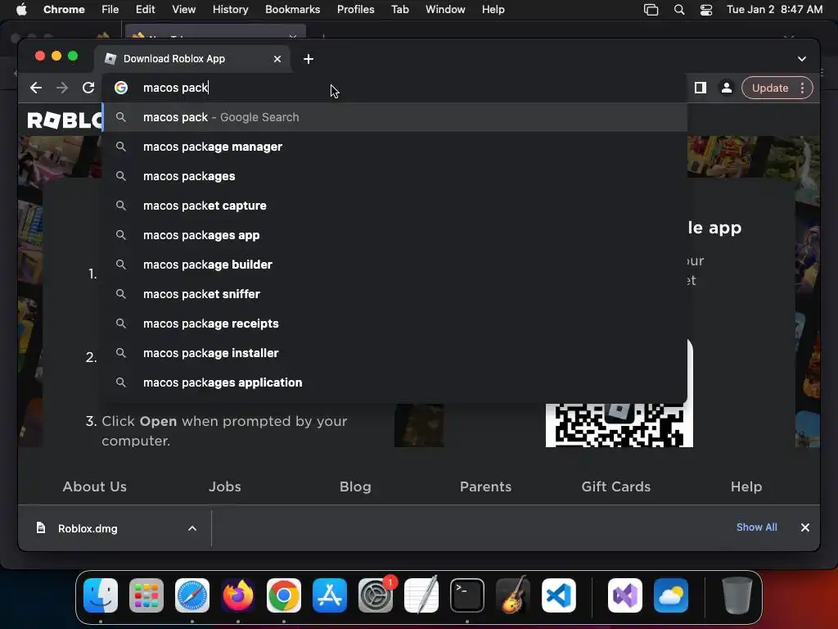
Task: Select the Download Roblox App tab
Action: click(x=192, y=59)
